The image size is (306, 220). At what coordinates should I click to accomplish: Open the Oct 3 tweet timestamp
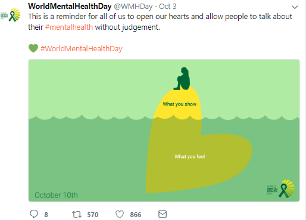click(168, 7)
